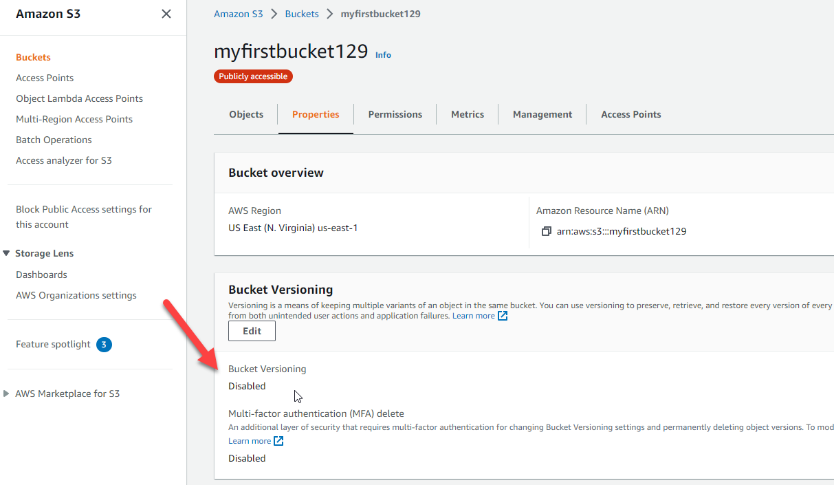834x485 pixels.
Task: Open the Info link next to bucket name
Action: (383, 55)
